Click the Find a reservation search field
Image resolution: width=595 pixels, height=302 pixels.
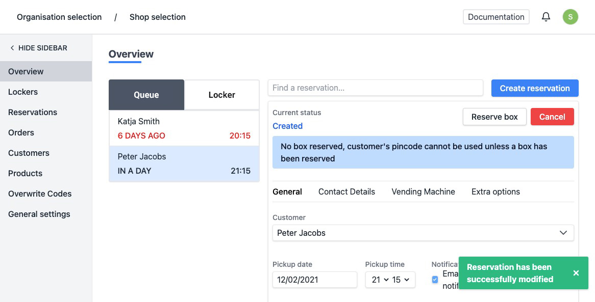375,88
